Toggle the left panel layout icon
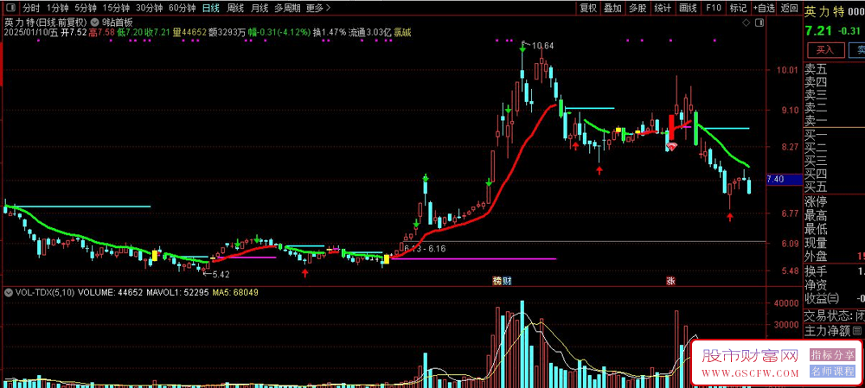 click(x=11, y=9)
